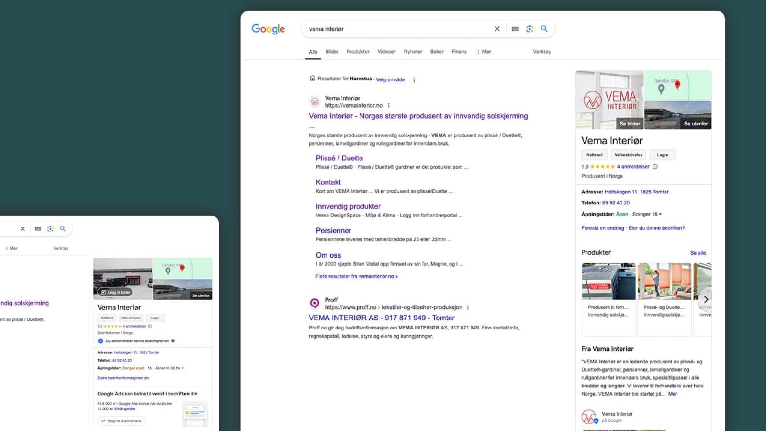Open the Om oss sitelink
The height and width of the screenshot is (431, 766).
pyautogui.click(x=328, y=255)
